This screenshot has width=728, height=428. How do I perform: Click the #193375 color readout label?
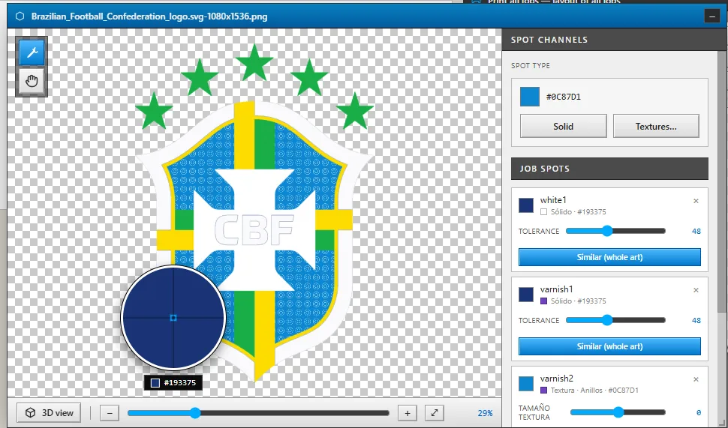pos(173,382)
